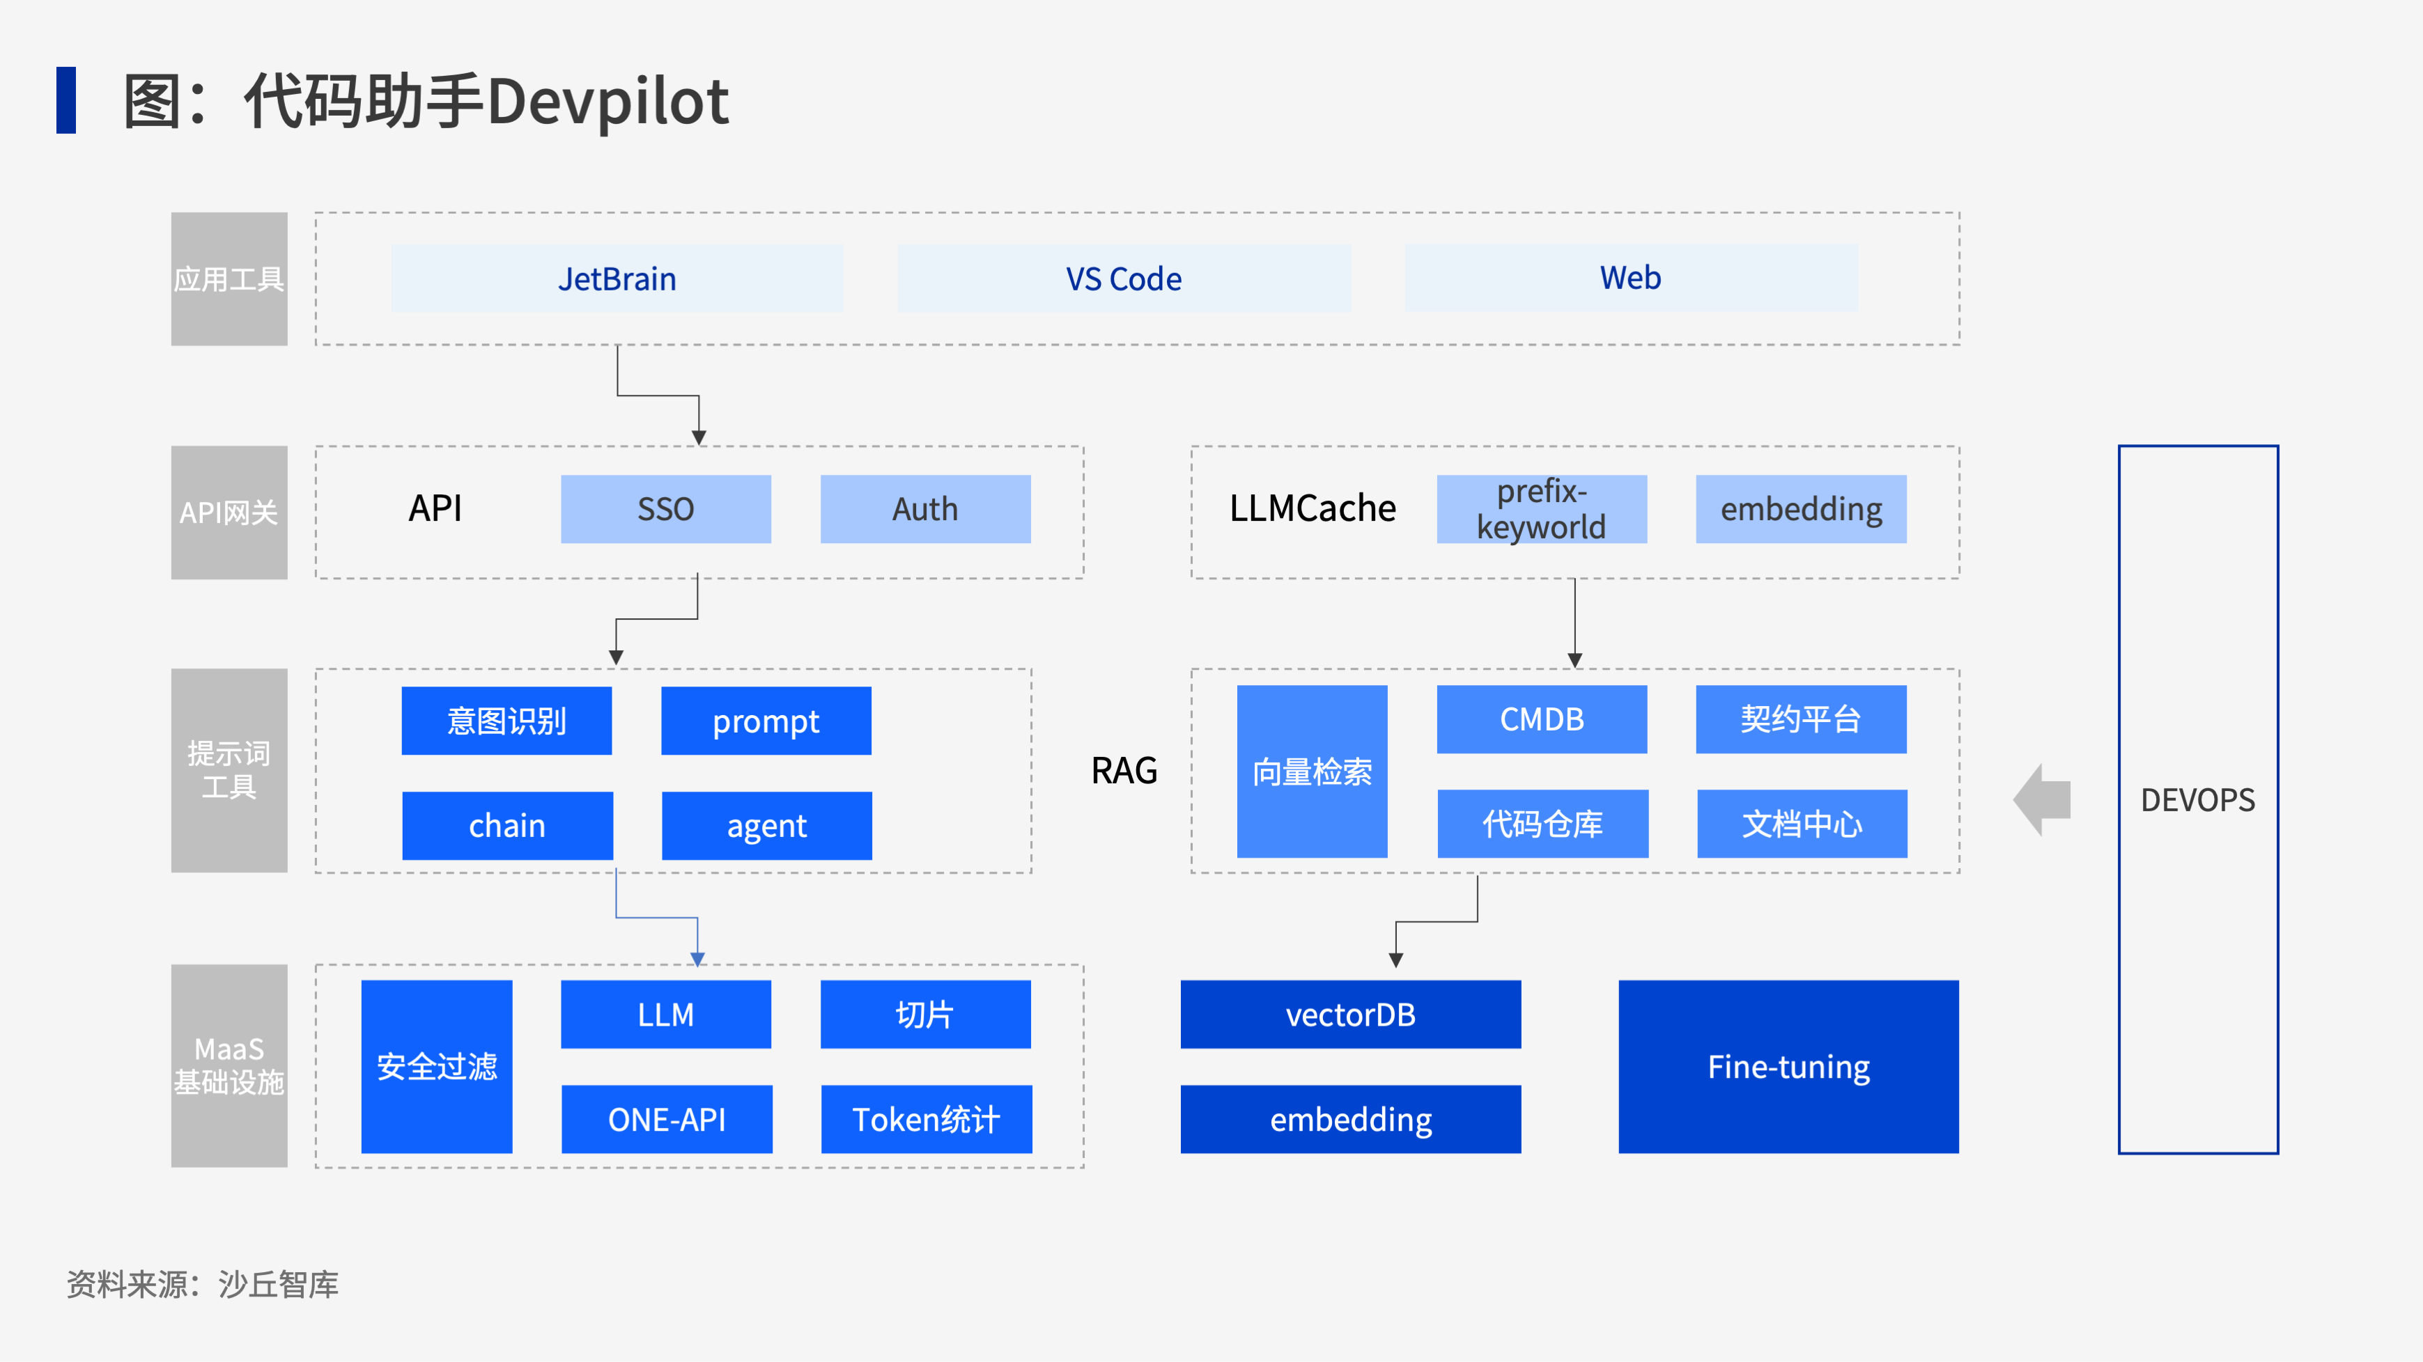Click the prefix-keyworld block
Image resolution: width=2423 pixels, height=1362 pixels.
(1541, 508)
